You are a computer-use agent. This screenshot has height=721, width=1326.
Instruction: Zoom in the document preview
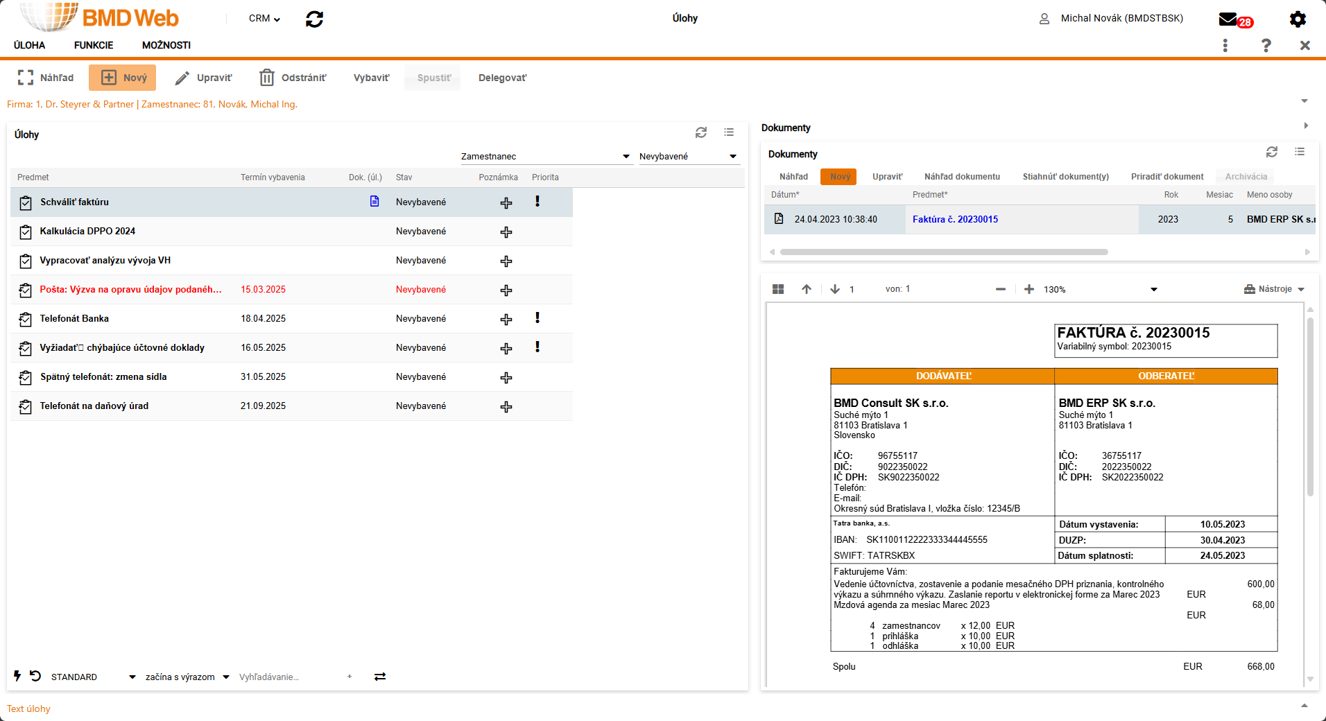pos(1029,290)
